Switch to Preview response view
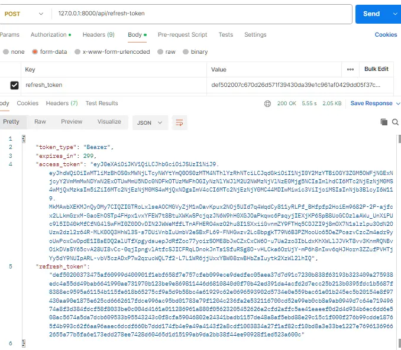This screenshot has width=401, height=350. (x=72, y=122)
